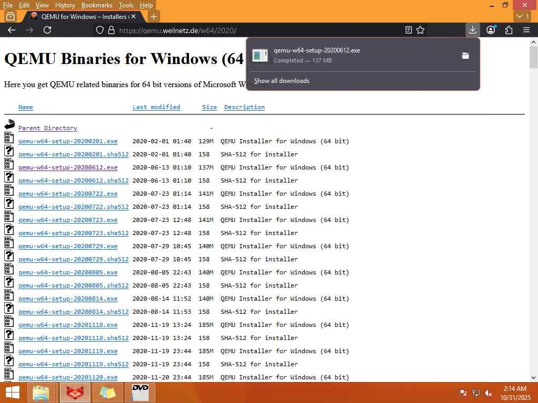Click the muted volume tray icon
Screen dimensions: 538x403
pos(488,393)
